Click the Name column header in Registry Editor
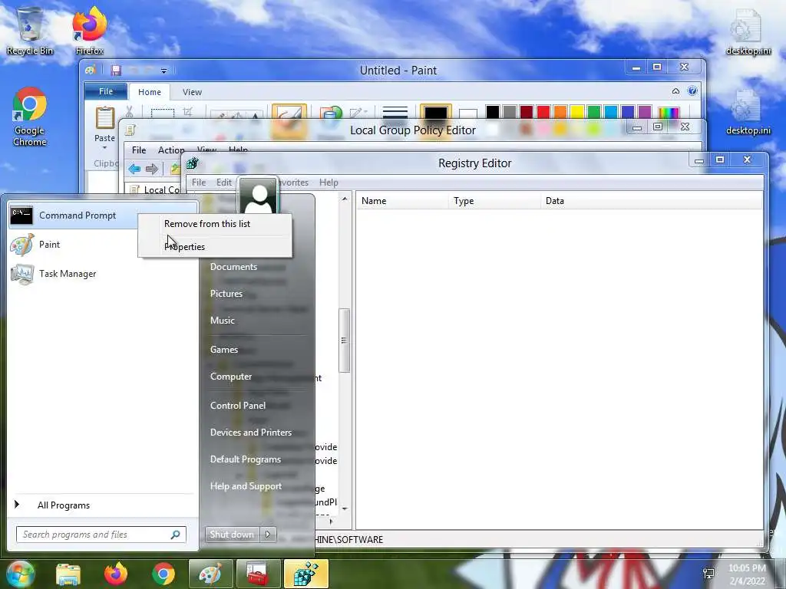786x589 pixels. [402, 200]
